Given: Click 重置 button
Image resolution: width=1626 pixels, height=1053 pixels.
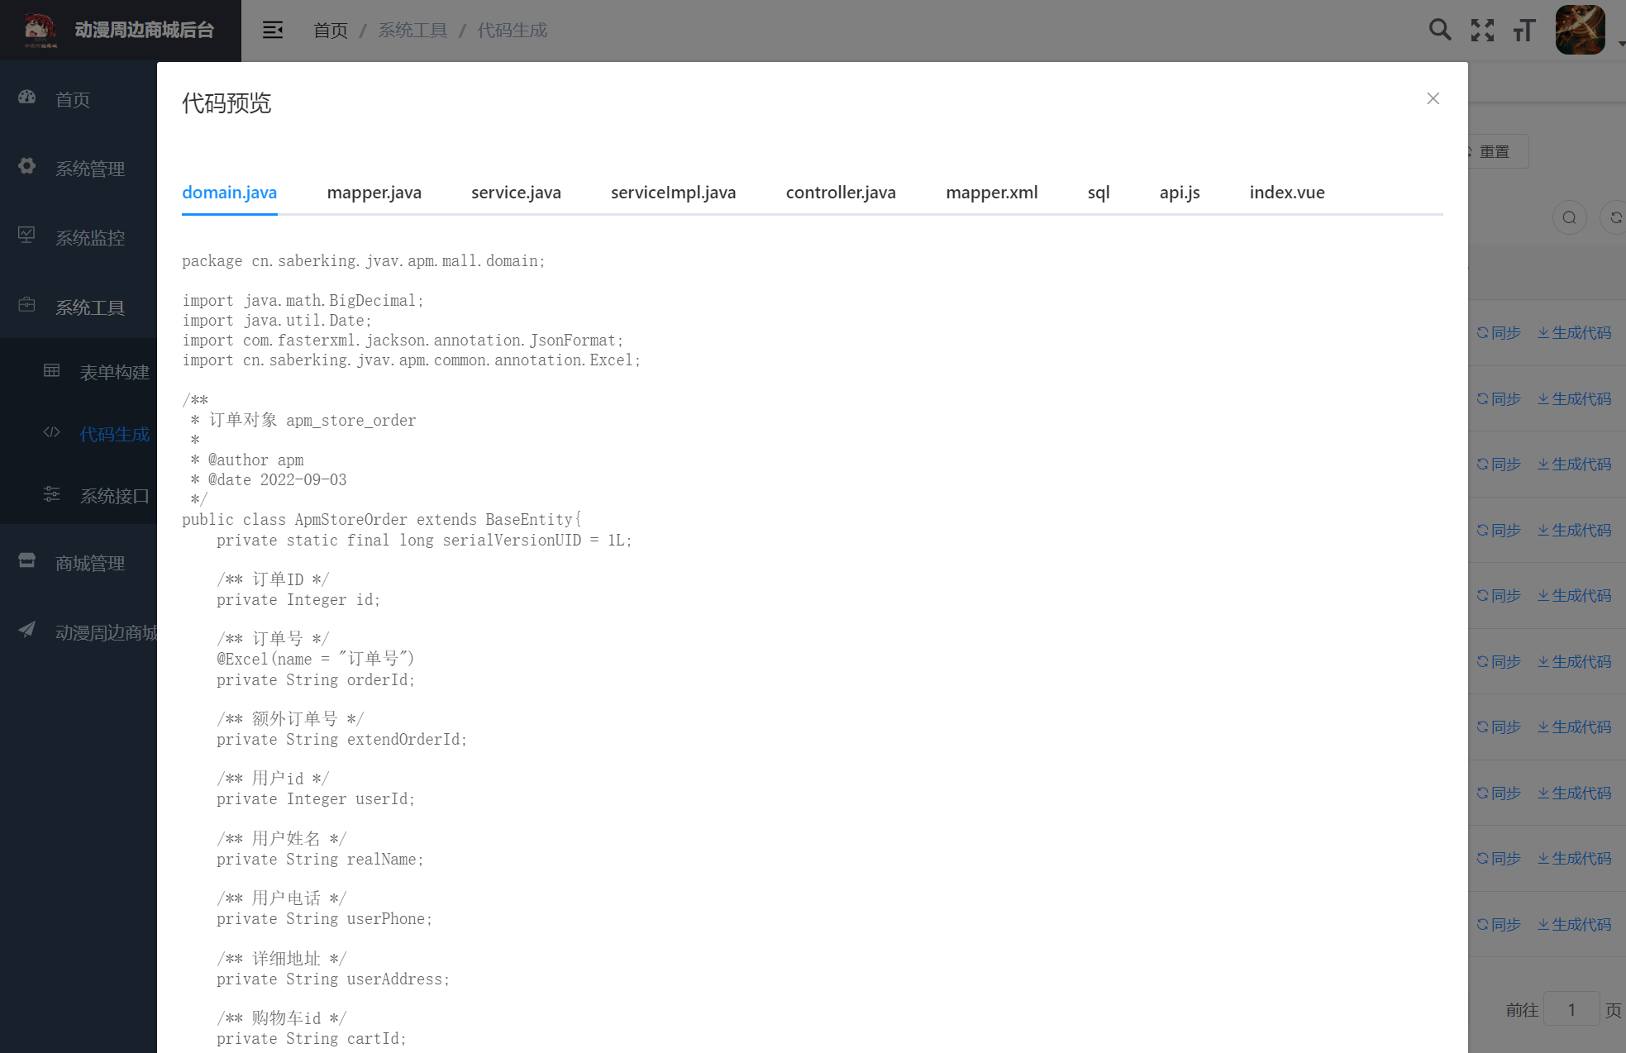Looking at the screenshot, I should [1495, 152].
